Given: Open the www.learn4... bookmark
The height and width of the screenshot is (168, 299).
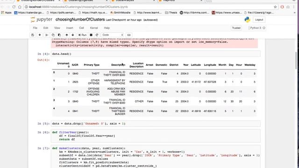Looking at the screenshot, I should [148, 13].
